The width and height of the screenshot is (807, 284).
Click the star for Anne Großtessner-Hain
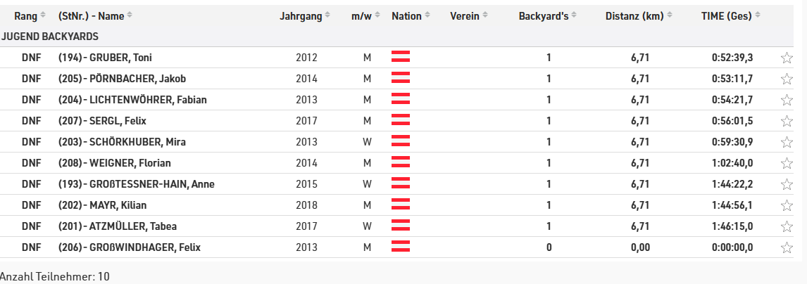click(x=787, y=184)
